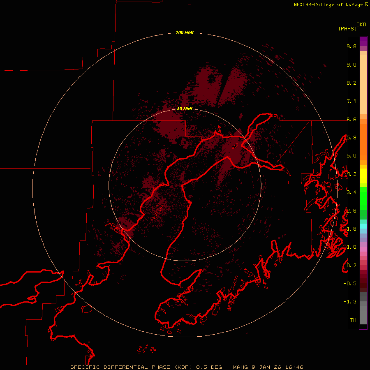The height and width of the screenshot is (370, 370).
Task: Click the 3.4 scale value
Action: point(351,192)
